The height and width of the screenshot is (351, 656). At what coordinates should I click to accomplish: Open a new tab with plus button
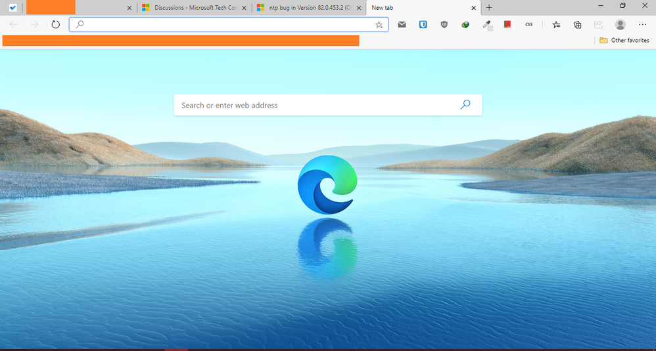(x=489, y=7)
